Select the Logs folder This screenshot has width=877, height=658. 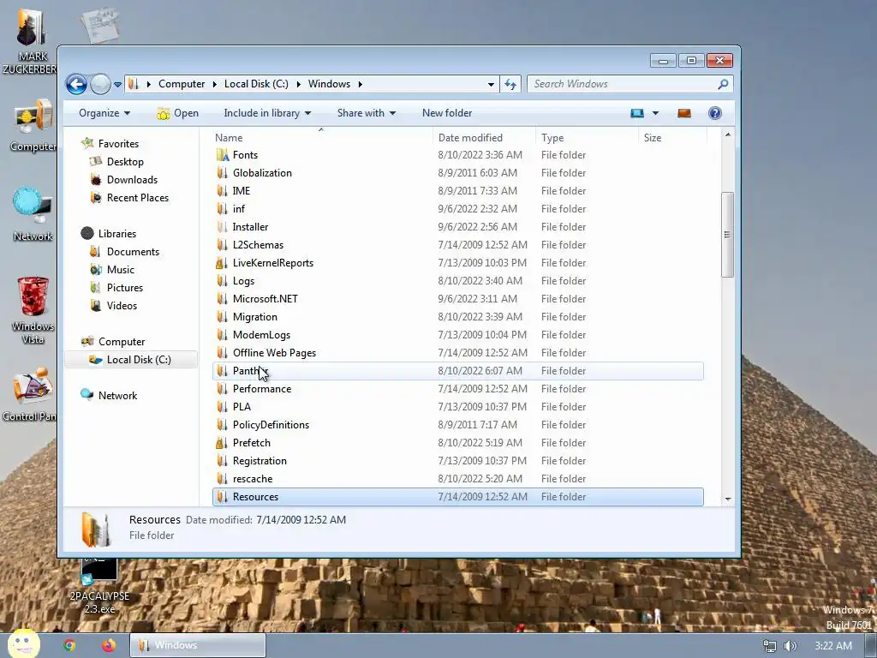point(243,281)
